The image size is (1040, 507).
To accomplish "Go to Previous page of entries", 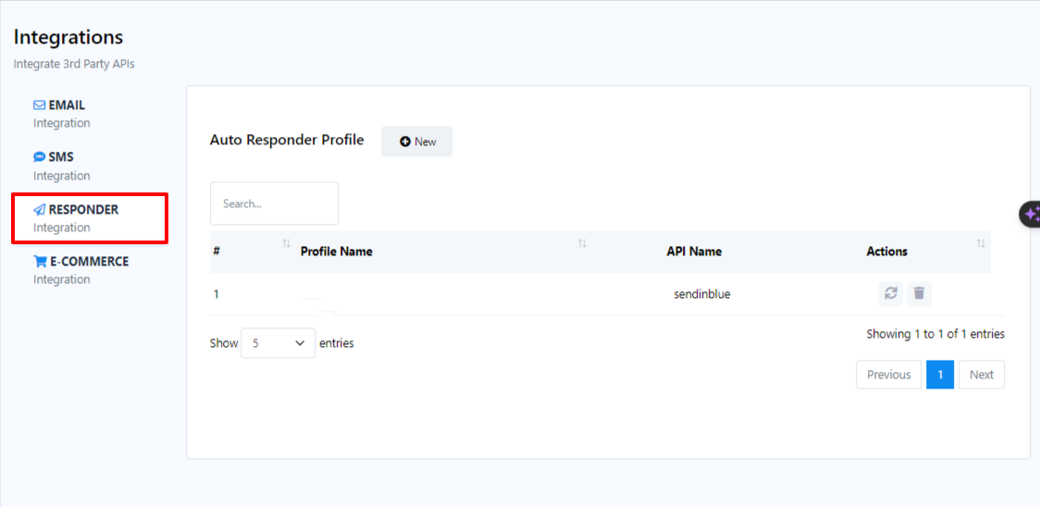I will tap(888, 375).
